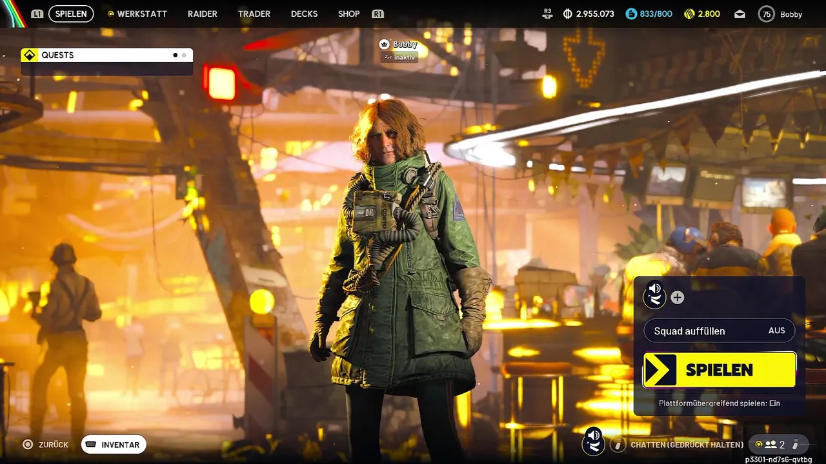Click the touchpad icon on INVENTAR button

click(x=91, y=445)
